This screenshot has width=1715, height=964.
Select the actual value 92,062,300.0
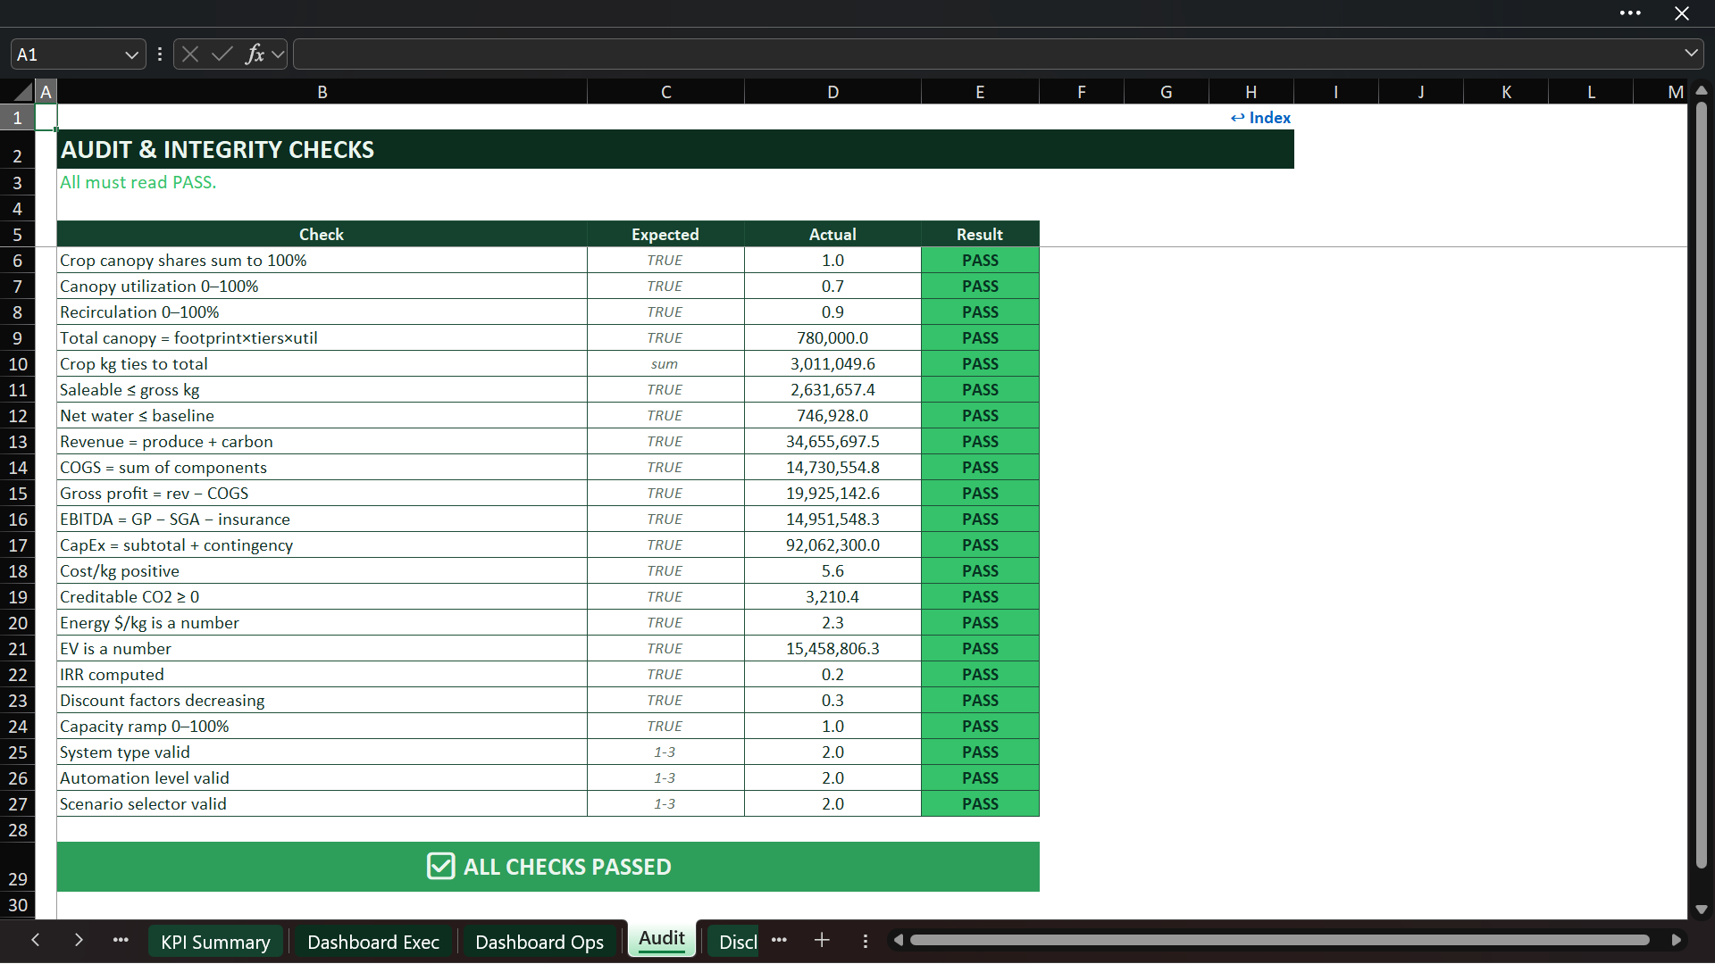click(832, 545)
